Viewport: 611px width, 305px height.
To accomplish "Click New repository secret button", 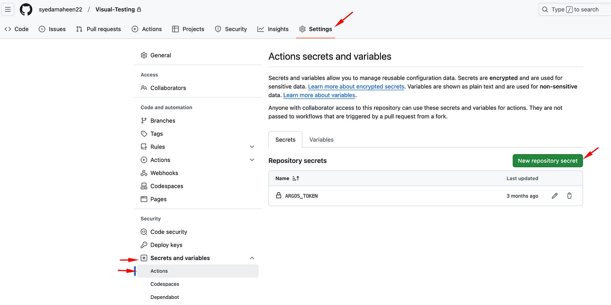I will click(548, 161).
